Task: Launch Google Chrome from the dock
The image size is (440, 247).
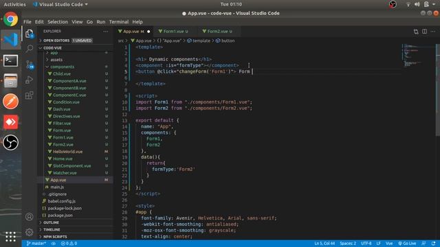Action: [11, 19]
